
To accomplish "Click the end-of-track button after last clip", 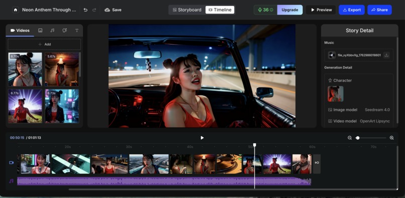I will pyautogui.click(x=317, y=164).
